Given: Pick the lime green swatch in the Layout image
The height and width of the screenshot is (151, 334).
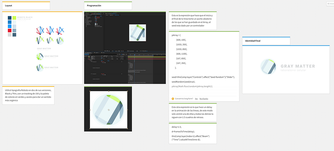Looking at the screenshot, I should [14, 18].
